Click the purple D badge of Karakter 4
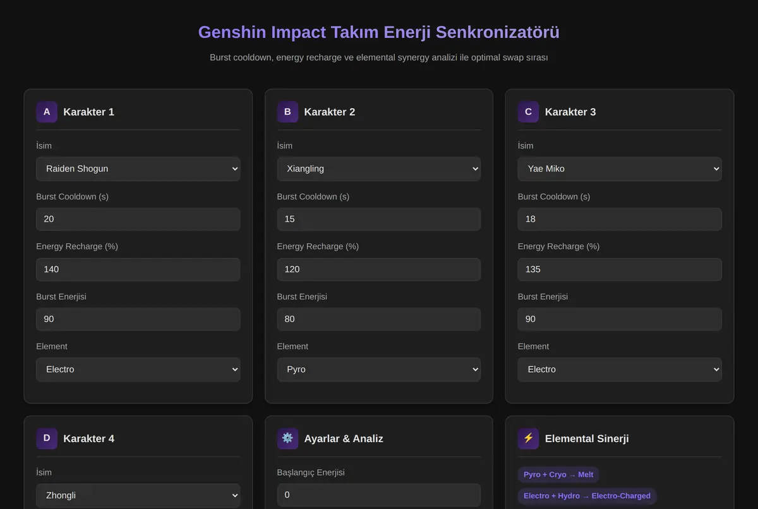 tap(47, 438)
